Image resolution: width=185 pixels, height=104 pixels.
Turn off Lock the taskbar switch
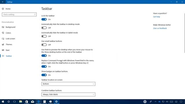pyautogui.click(x=44, y=19)
